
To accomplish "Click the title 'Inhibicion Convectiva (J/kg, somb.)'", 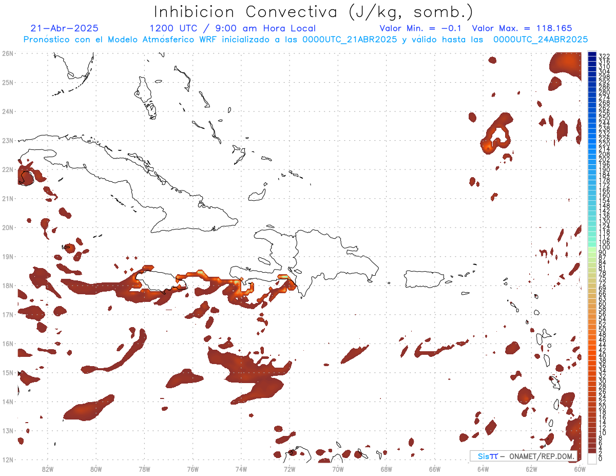I will (x=314, y=12).
